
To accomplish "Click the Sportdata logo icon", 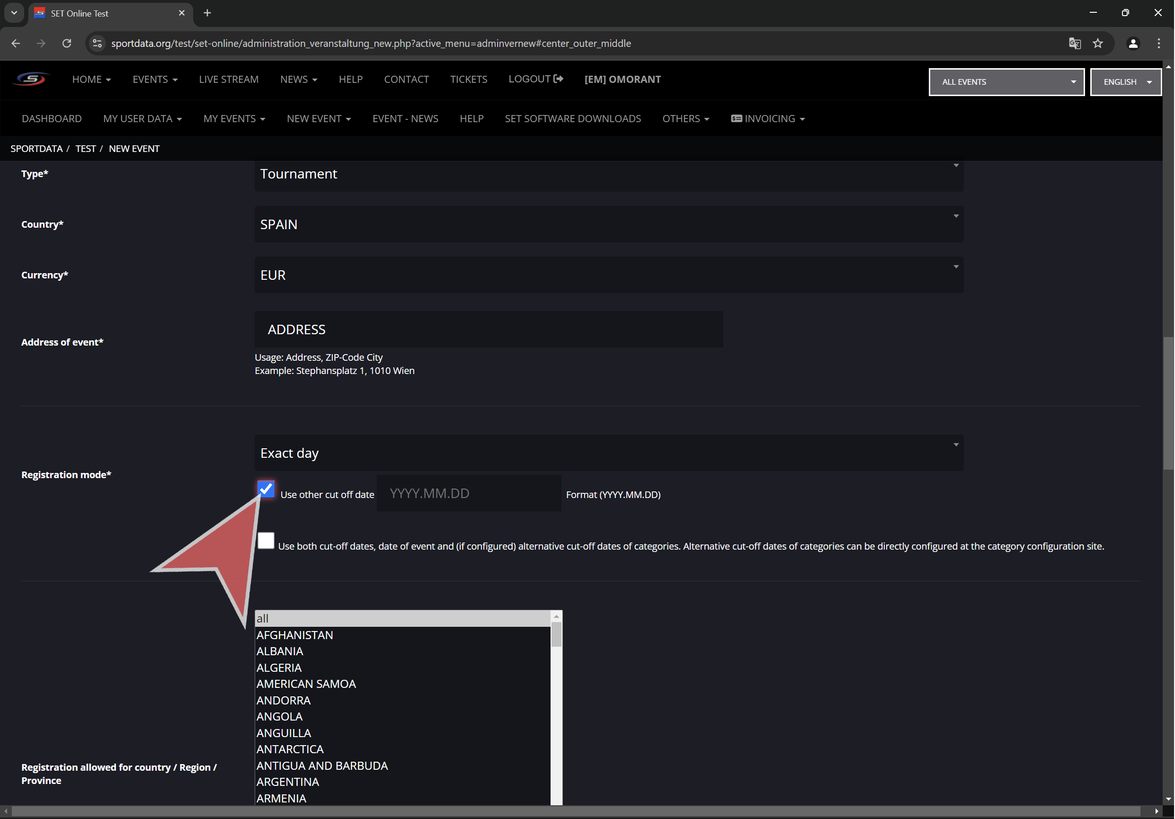I will click(31, 80).
